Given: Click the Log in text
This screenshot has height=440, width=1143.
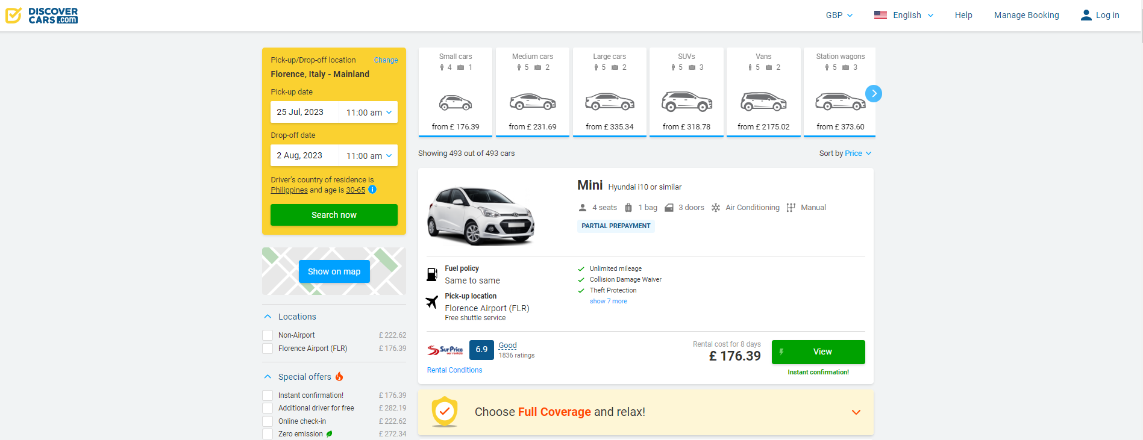Looking at the screenshot, I should [1107, 15].
